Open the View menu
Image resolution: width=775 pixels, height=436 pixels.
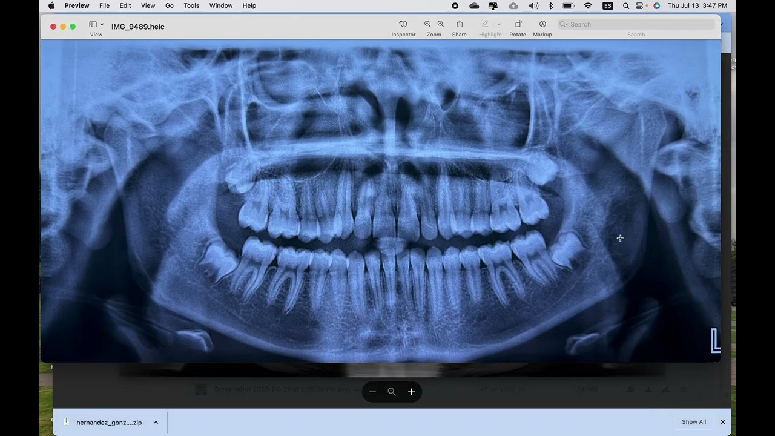pos(148,5)
